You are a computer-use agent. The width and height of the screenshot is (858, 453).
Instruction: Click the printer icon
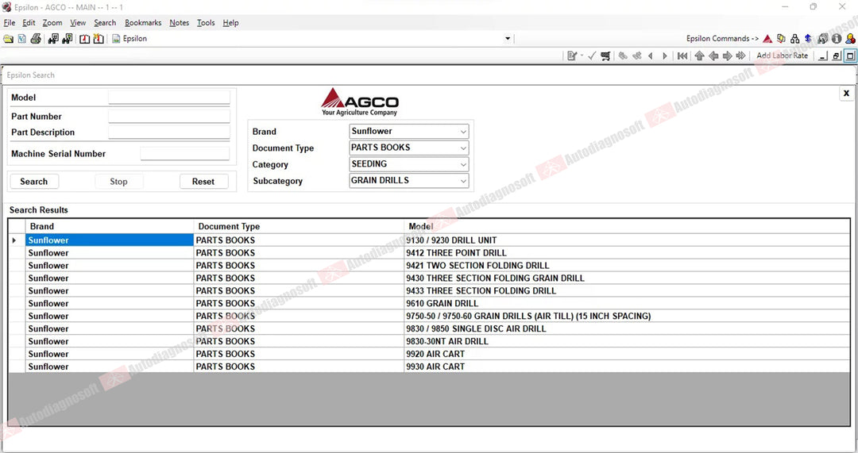click(36, 39)
